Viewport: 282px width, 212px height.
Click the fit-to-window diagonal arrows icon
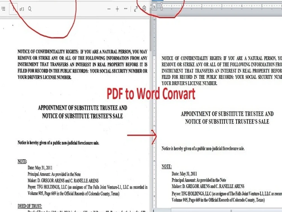pos(136,9)
